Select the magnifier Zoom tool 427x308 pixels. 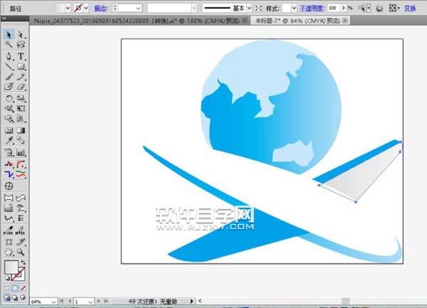click(x=21, y=252)
